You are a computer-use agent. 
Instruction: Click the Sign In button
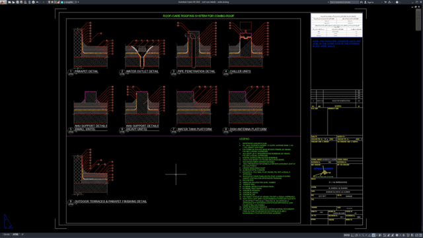pyautogui.click(x=369, y=2)
